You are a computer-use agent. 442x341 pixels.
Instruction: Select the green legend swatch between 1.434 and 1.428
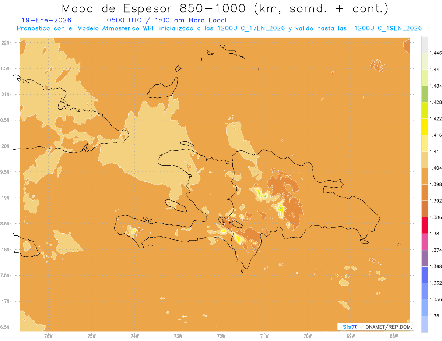click(x=425, y=94)
